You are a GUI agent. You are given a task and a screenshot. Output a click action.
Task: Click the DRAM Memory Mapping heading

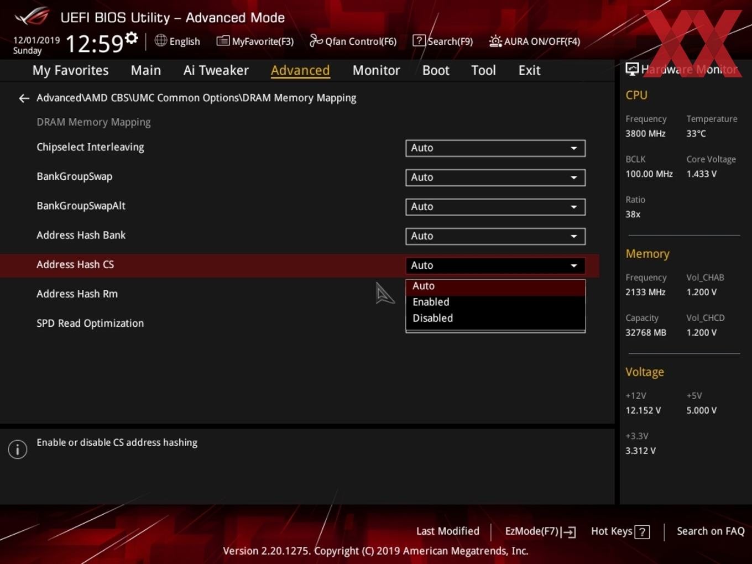(93, 122)
